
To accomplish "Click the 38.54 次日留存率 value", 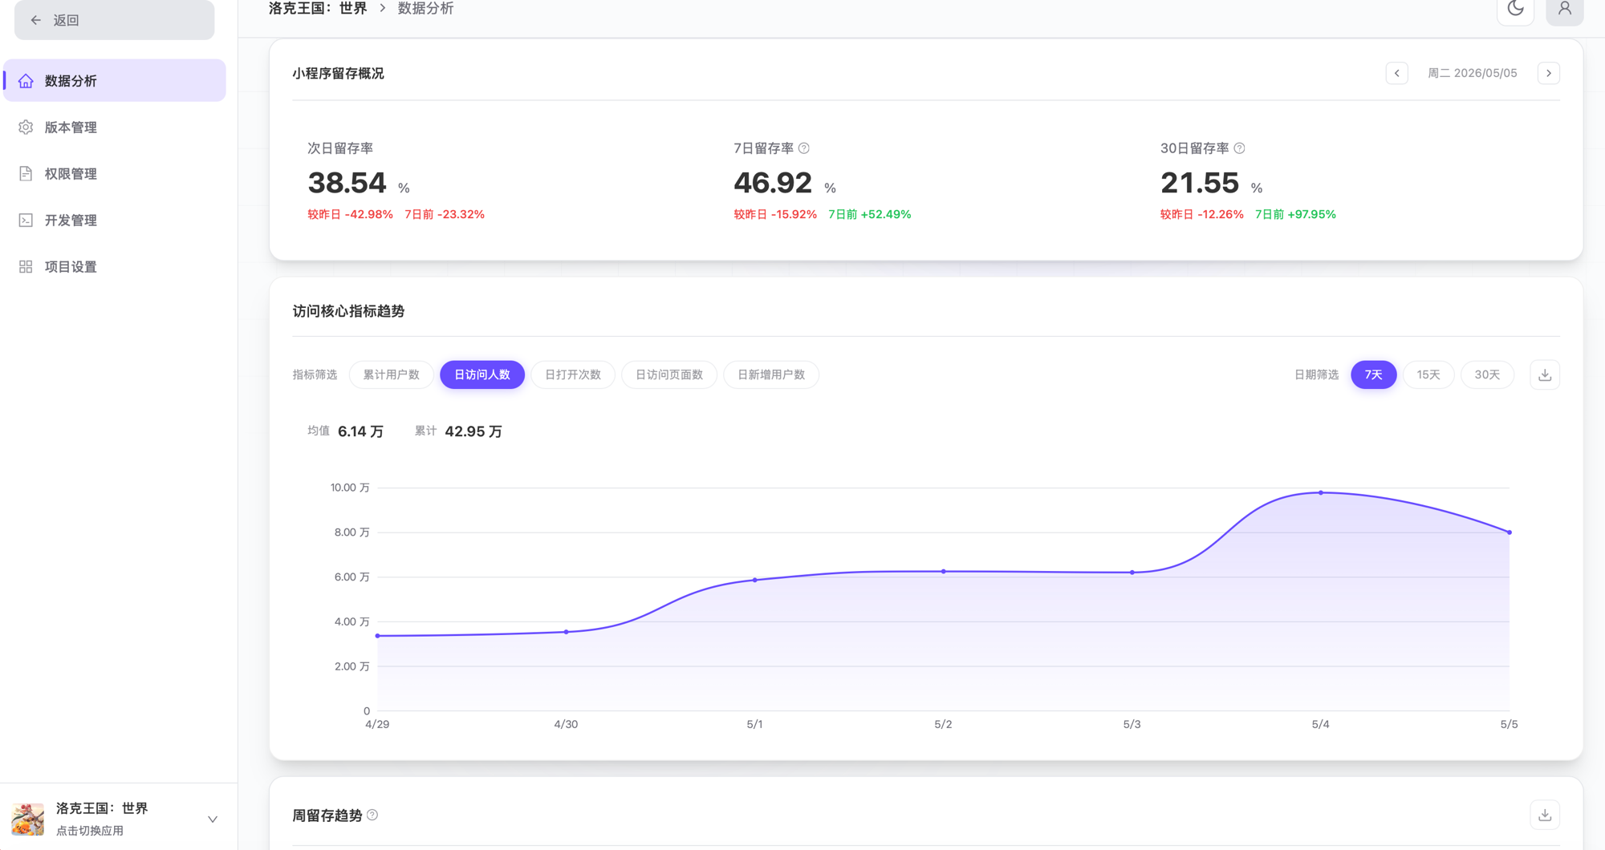I will (x=347, y=183).
